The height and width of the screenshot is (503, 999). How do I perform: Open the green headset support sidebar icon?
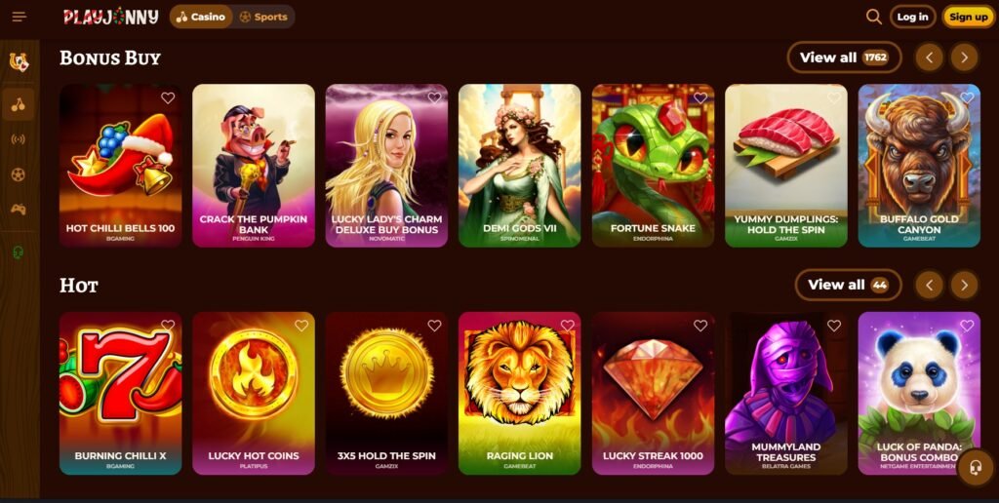coord(18,252)
